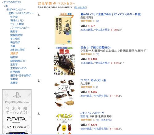Select the 恐竜 category in sidebar
The image size is (154, 135).
click(x=13, y=46)
